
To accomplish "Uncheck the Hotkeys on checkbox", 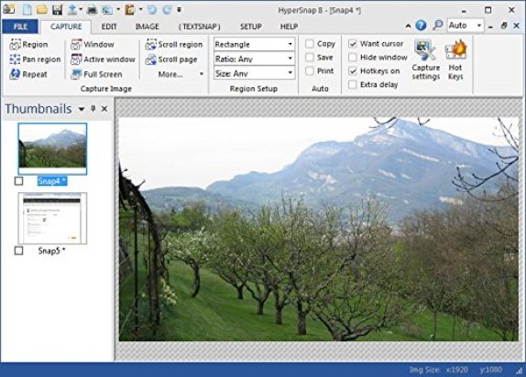I will tap(352, 71).
